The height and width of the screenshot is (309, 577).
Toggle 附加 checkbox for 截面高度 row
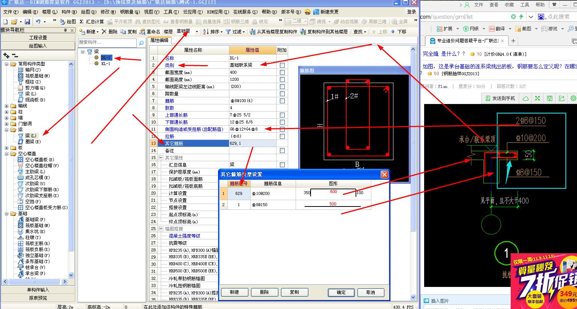[x=282, y=79]
